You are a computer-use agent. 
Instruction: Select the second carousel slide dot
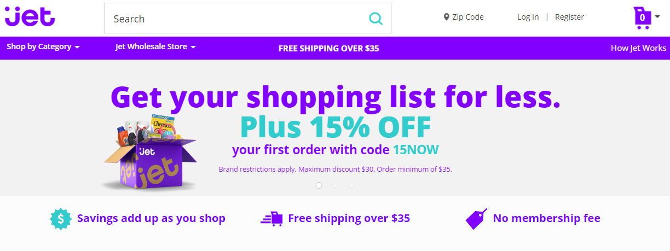[336, 185]
